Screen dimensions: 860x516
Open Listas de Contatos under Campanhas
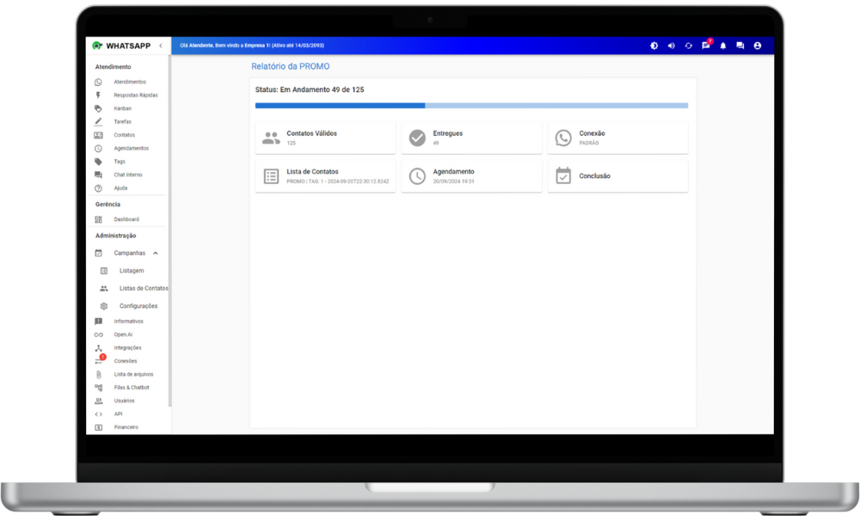tap(143, 288)
